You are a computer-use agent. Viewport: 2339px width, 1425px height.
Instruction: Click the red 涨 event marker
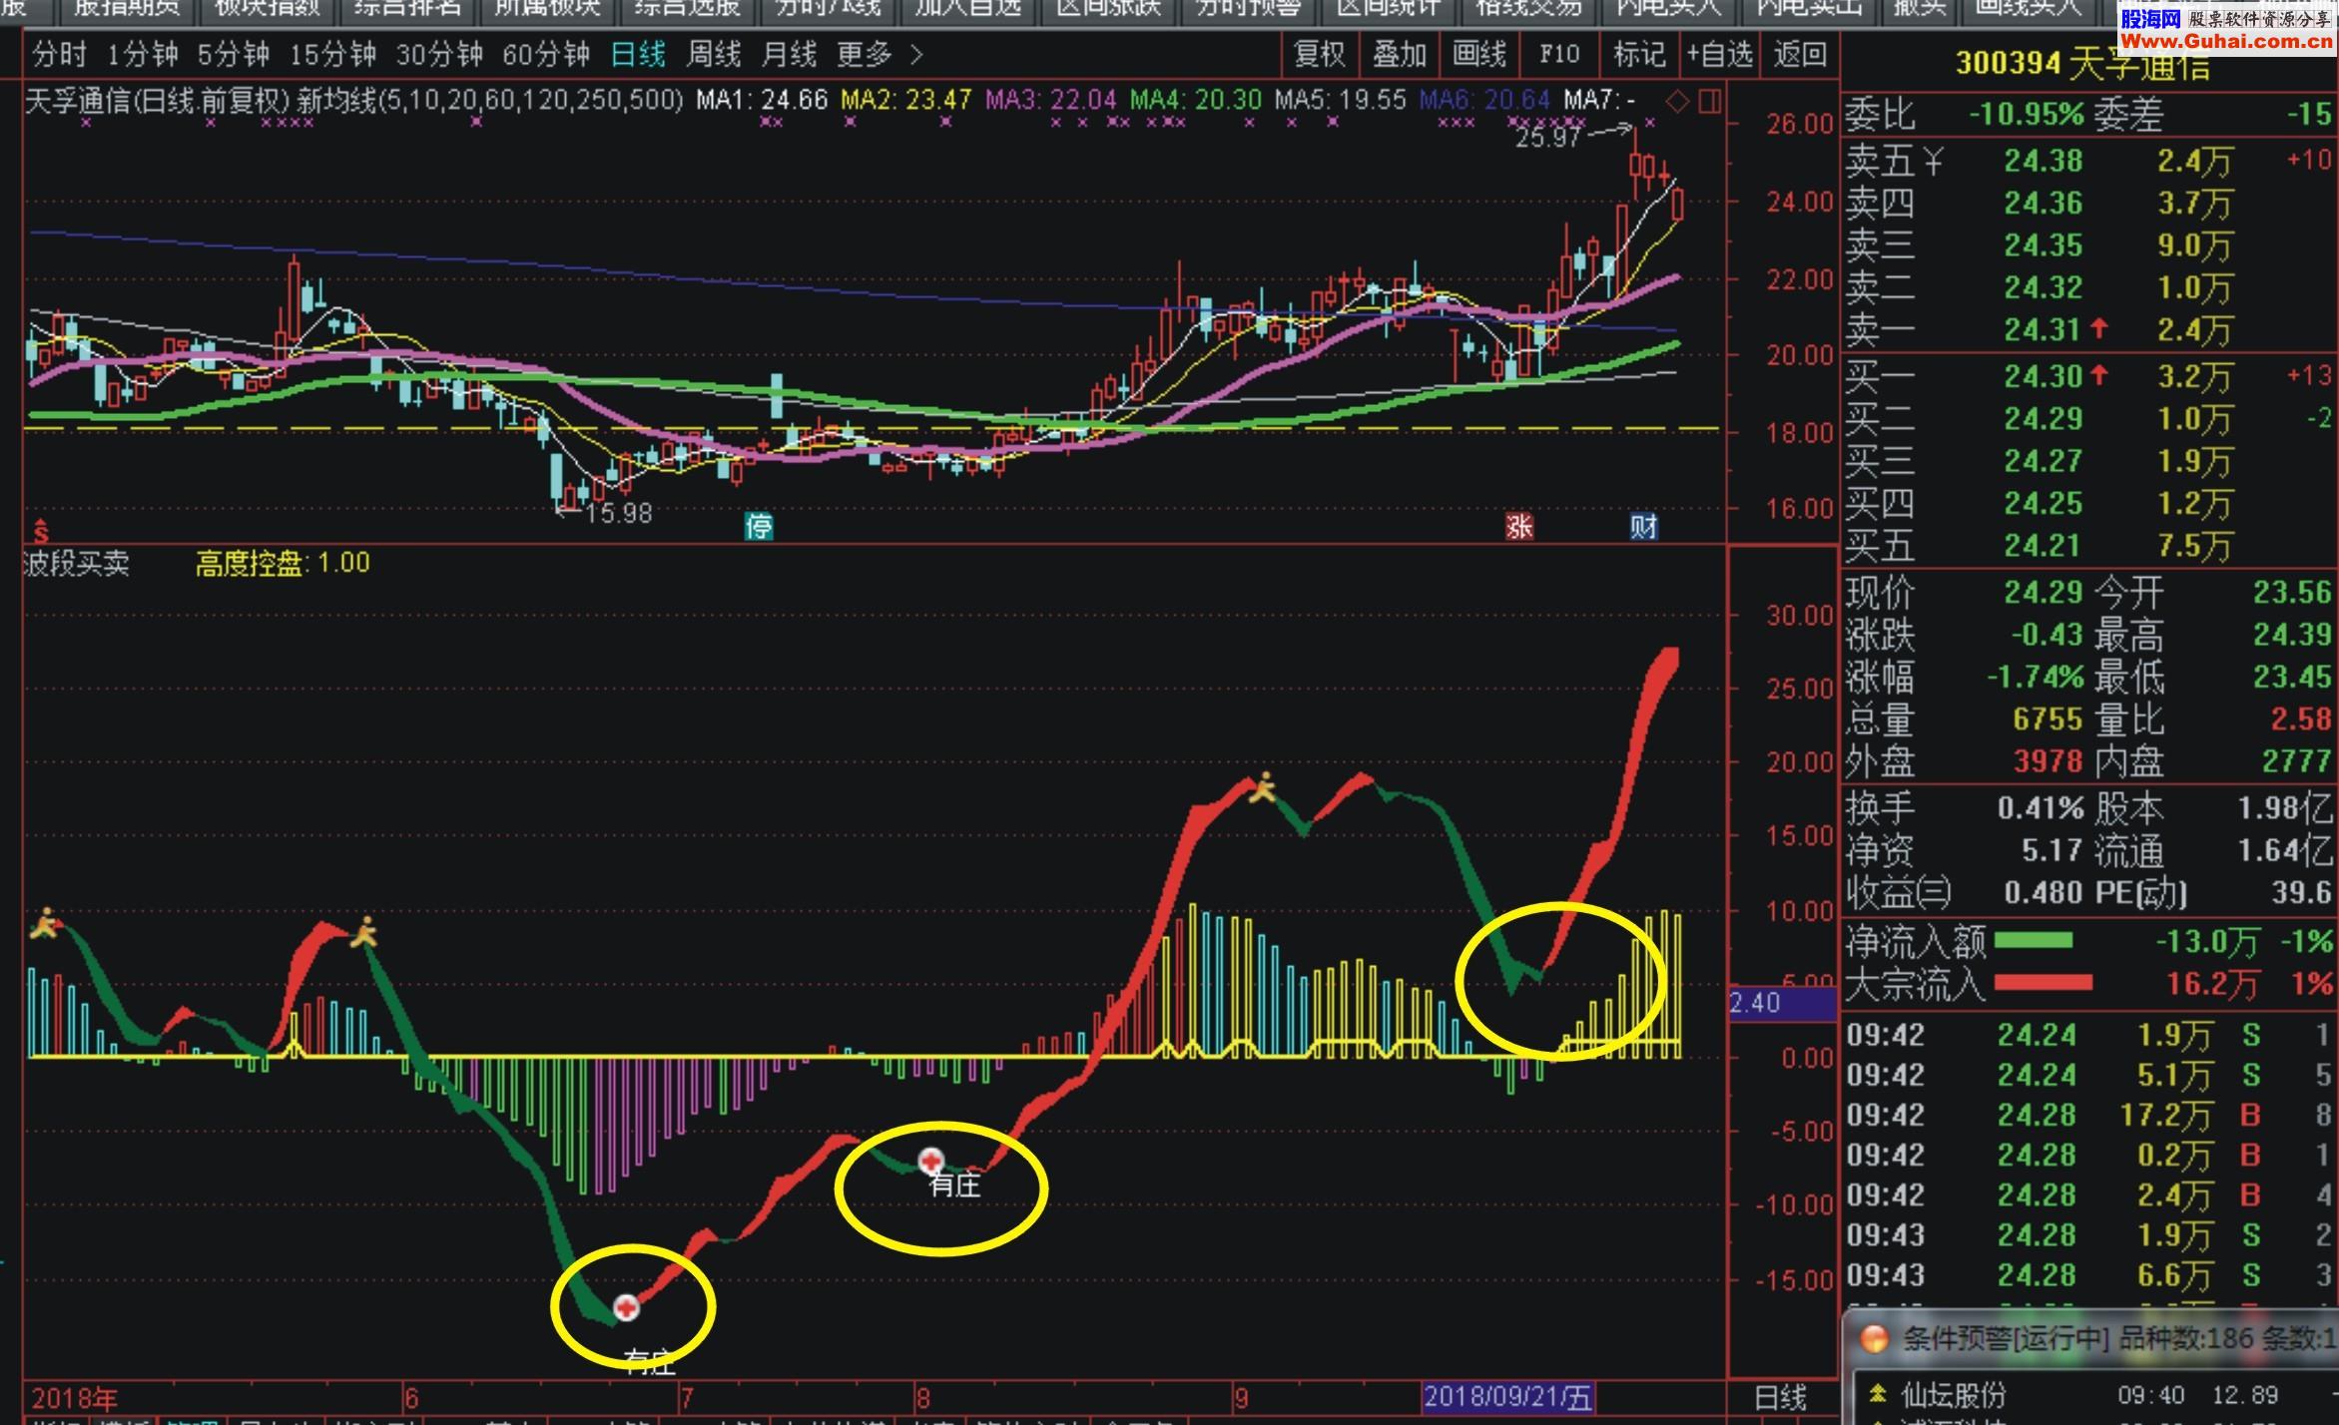pyautogui.click(x=1519, y=526)
